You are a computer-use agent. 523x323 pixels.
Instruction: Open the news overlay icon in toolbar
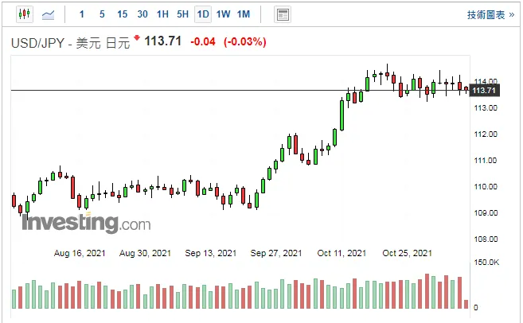click(283, 14)
